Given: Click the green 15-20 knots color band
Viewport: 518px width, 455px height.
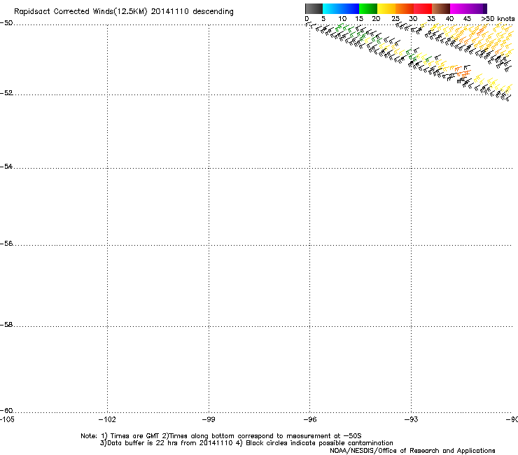Looking at the screenshot, I should [x=368, y=8].
